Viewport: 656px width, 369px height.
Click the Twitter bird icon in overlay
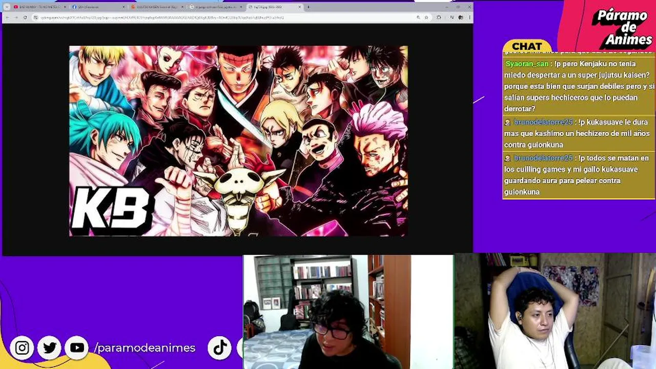coord(50,348)
